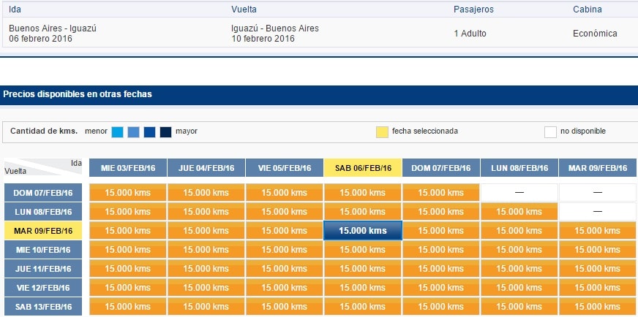Click the darkest navy legend swatch
638x317 pixels.
(x=165, y=132)
